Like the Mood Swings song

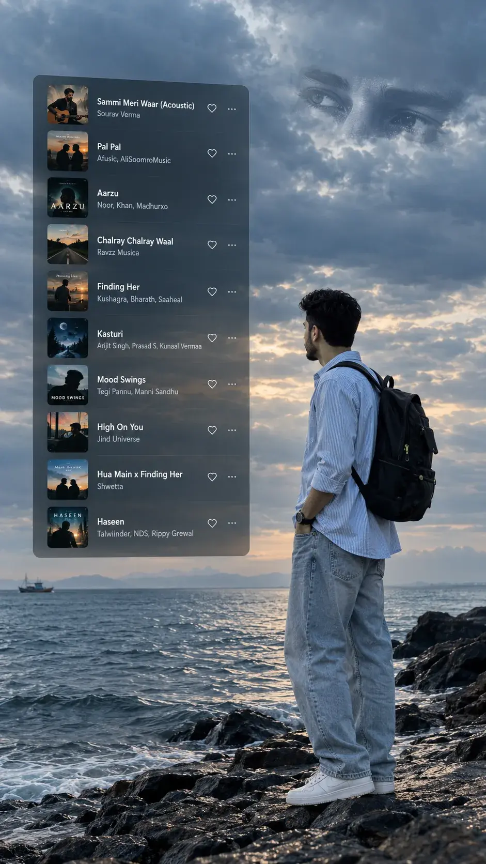coord(212,384)
